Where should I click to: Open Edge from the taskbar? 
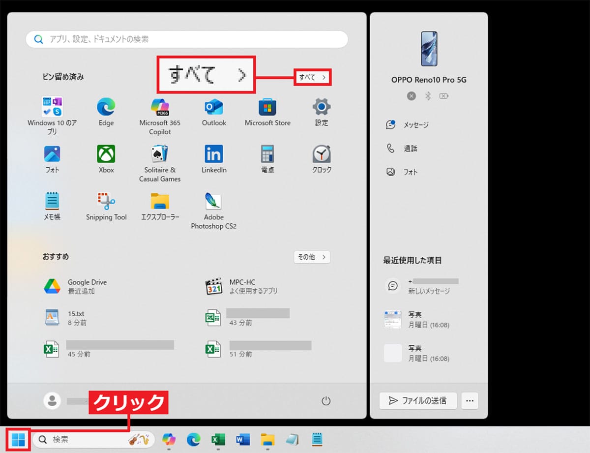(x=193, y=439)
